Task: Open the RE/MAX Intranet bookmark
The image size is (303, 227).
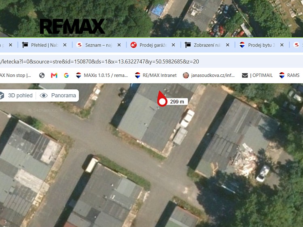Action: point(156,75)
